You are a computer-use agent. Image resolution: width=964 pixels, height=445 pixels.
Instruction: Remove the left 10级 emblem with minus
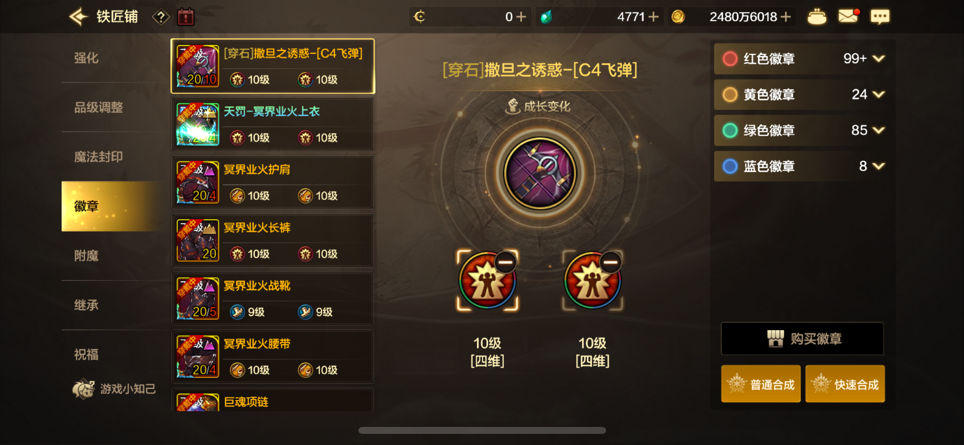point(505,262)
